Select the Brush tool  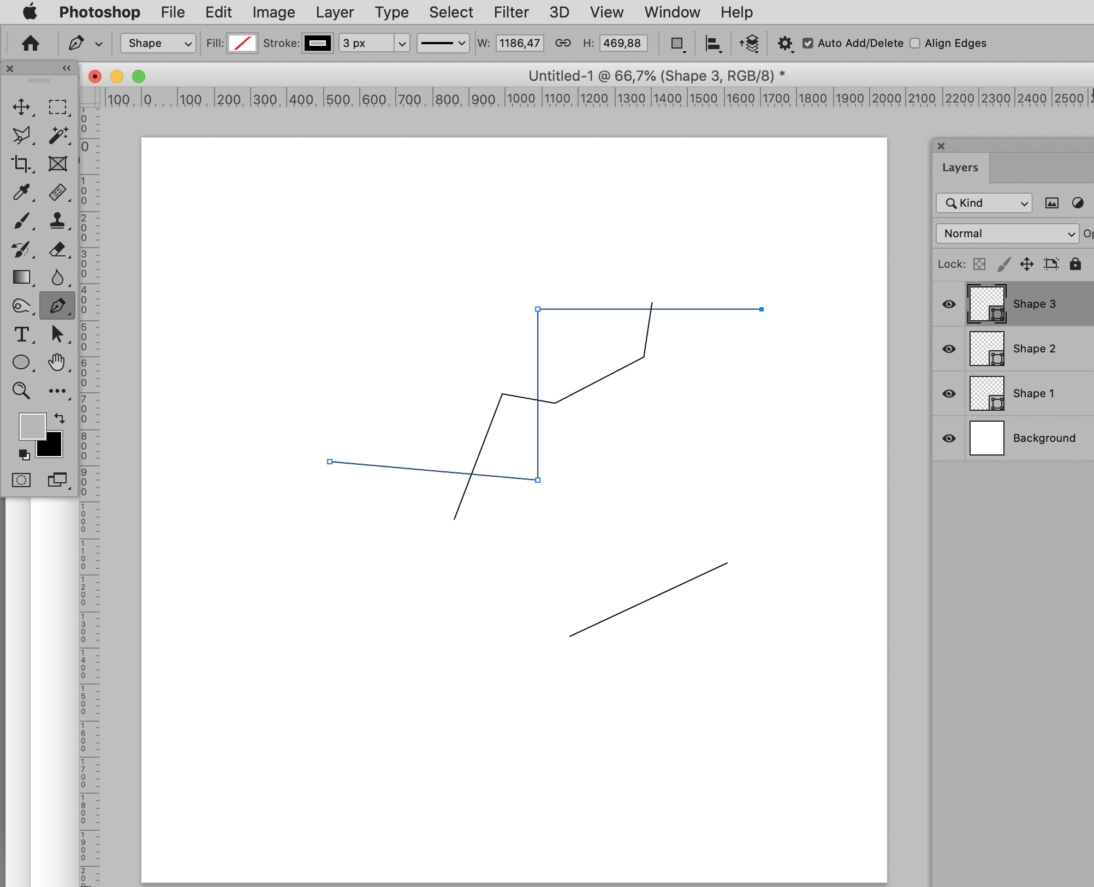pyautogui.click(x=21, y=221)
